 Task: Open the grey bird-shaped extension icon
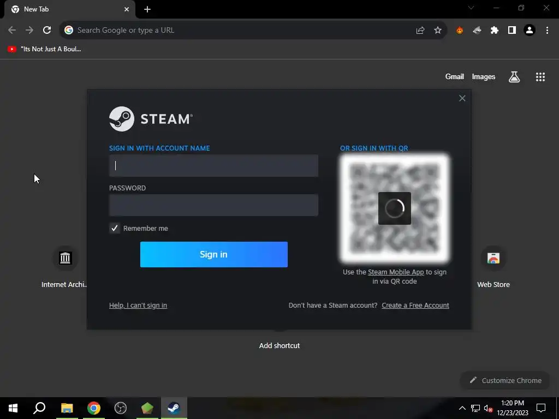click(477, 31)
